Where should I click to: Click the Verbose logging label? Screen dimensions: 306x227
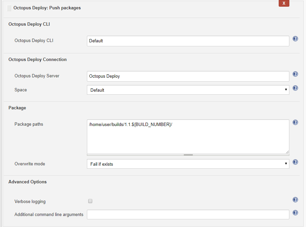coord(30,202)
